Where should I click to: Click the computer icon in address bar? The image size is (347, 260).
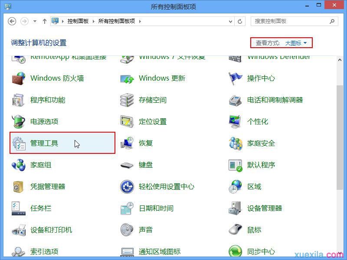click(55, 21)
